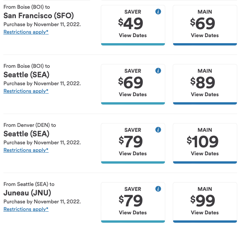View dates for $49 Saver to San Francisco
241x231 pixels.
(x=133, y=35)
